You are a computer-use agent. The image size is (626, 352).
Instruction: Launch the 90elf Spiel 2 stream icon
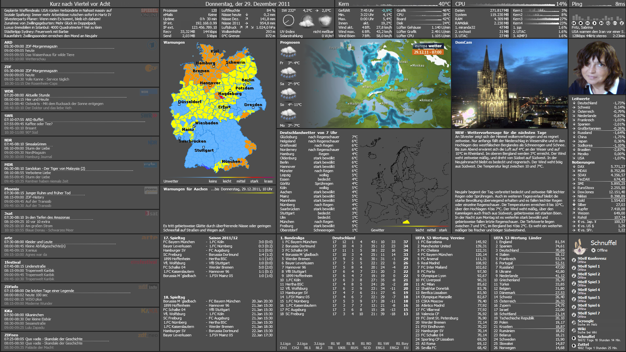[574, 276]
